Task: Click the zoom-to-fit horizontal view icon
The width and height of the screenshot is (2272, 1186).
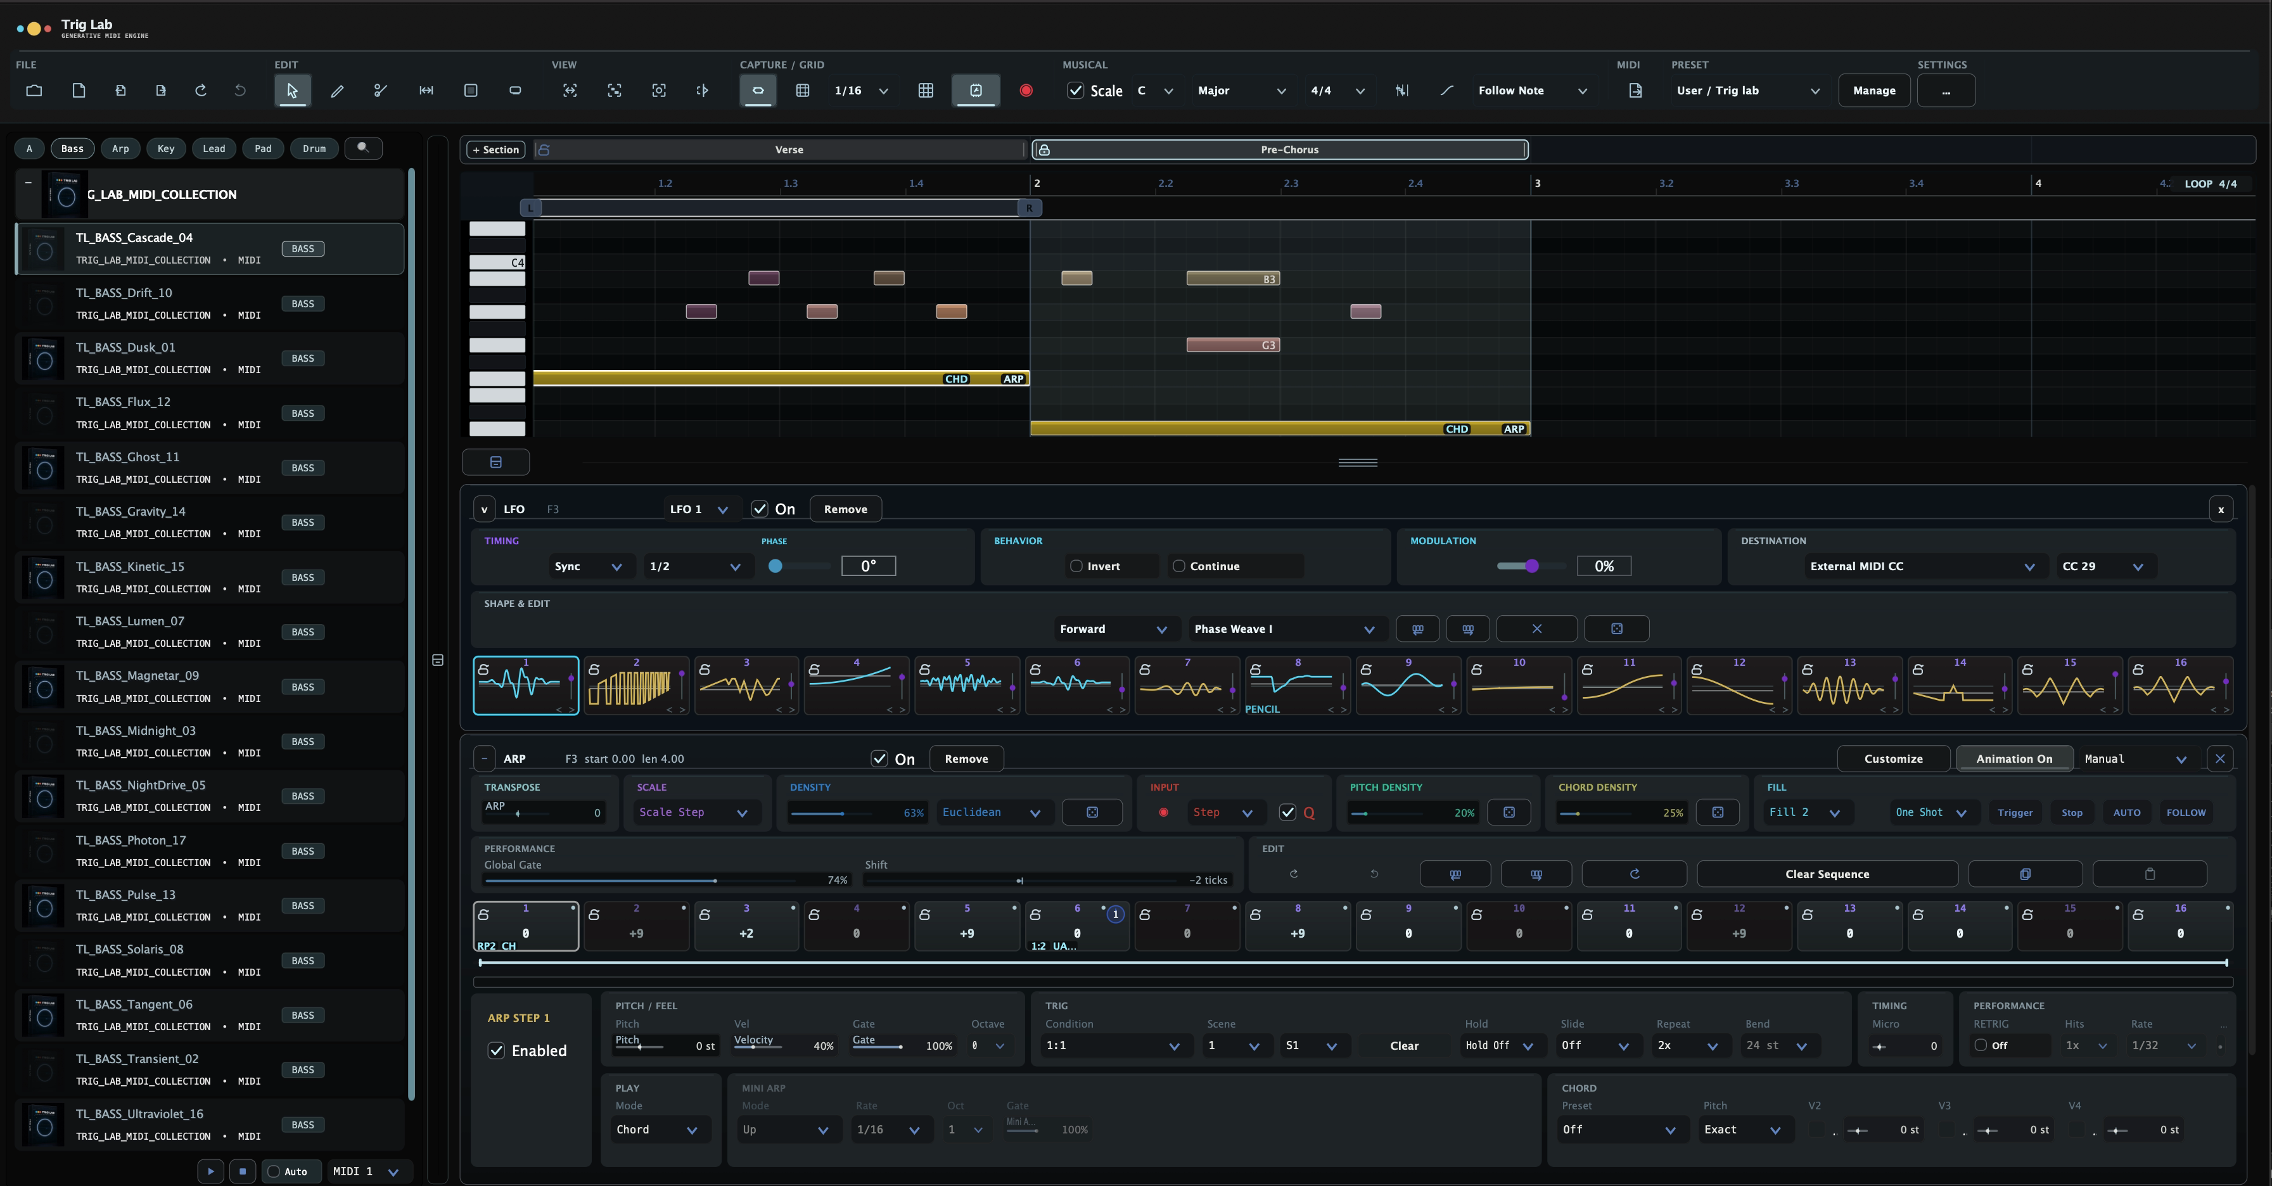Action: (570, 90)
